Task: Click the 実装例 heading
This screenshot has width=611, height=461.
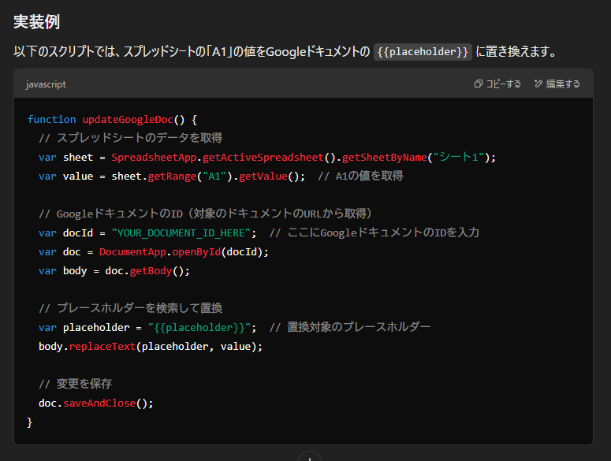Action: pos(36,21)
